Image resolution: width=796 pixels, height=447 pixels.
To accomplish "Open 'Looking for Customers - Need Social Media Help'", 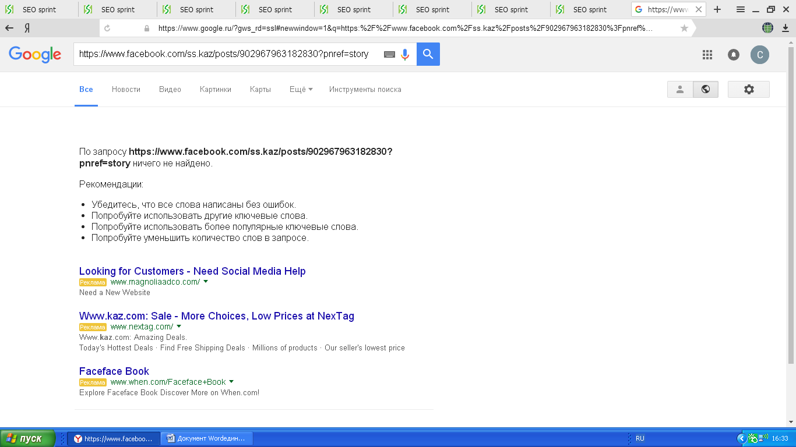I will pos(192,271).
